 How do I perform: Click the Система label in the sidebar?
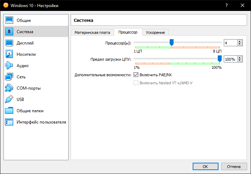pos(25,32)
